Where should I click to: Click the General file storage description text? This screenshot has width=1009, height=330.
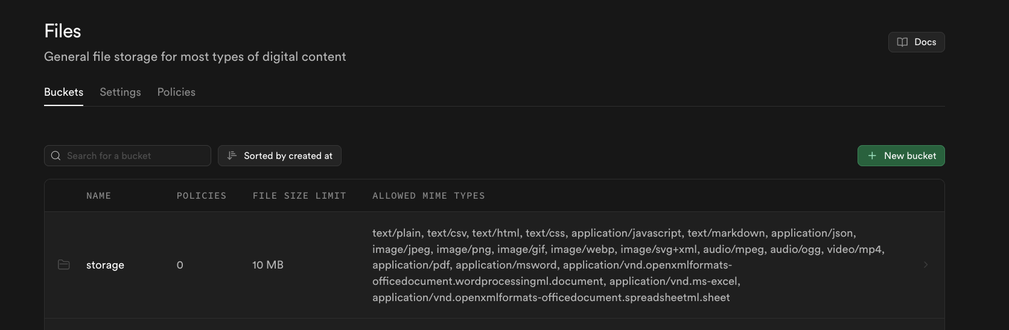coord(195,57)
